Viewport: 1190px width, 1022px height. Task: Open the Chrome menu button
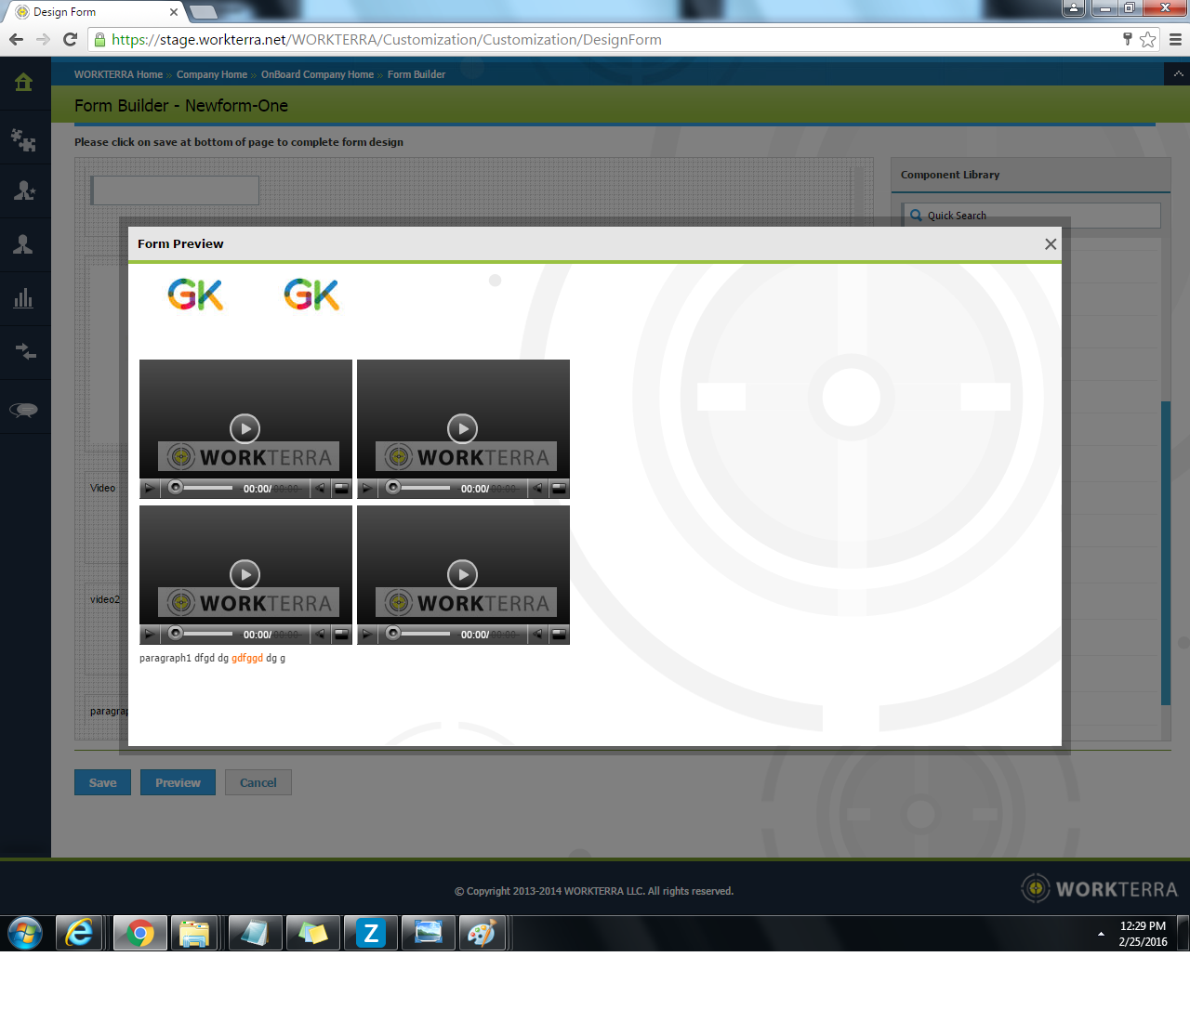pos(1175,39)
